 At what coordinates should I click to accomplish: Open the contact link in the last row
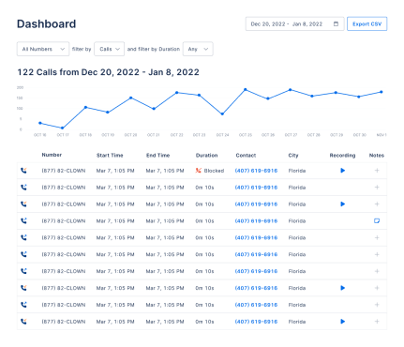click(256, 322)
